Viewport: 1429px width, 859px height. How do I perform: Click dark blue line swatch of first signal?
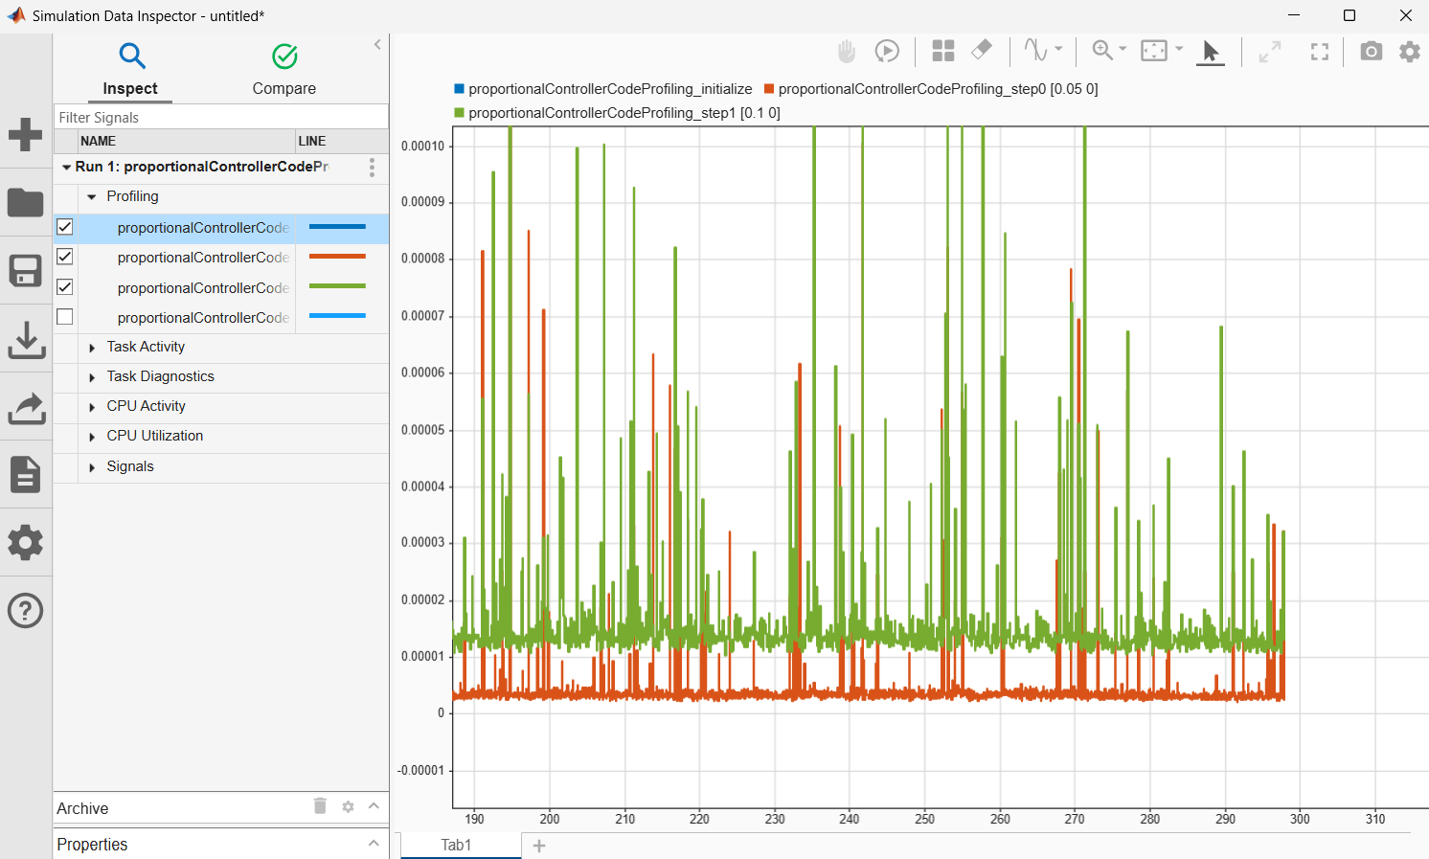[337, 227]
